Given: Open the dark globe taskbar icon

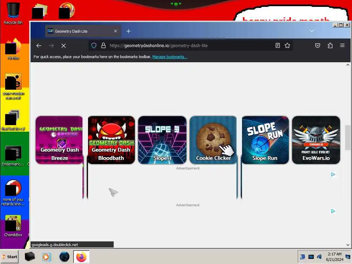Looking at the screenshot, I should pos(64,256).
